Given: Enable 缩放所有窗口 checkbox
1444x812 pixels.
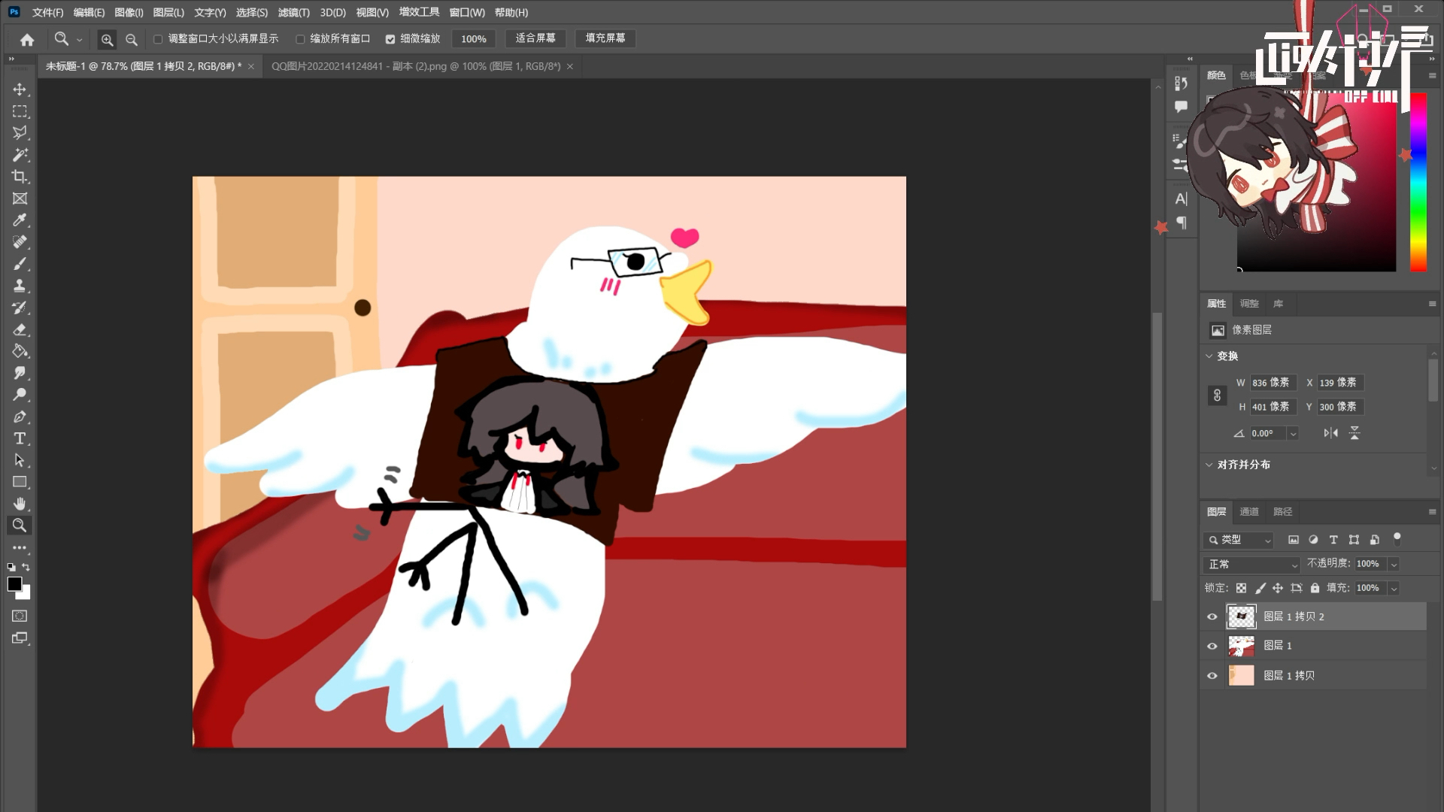Looking at the screenshot, I should [x=300, y=39].
